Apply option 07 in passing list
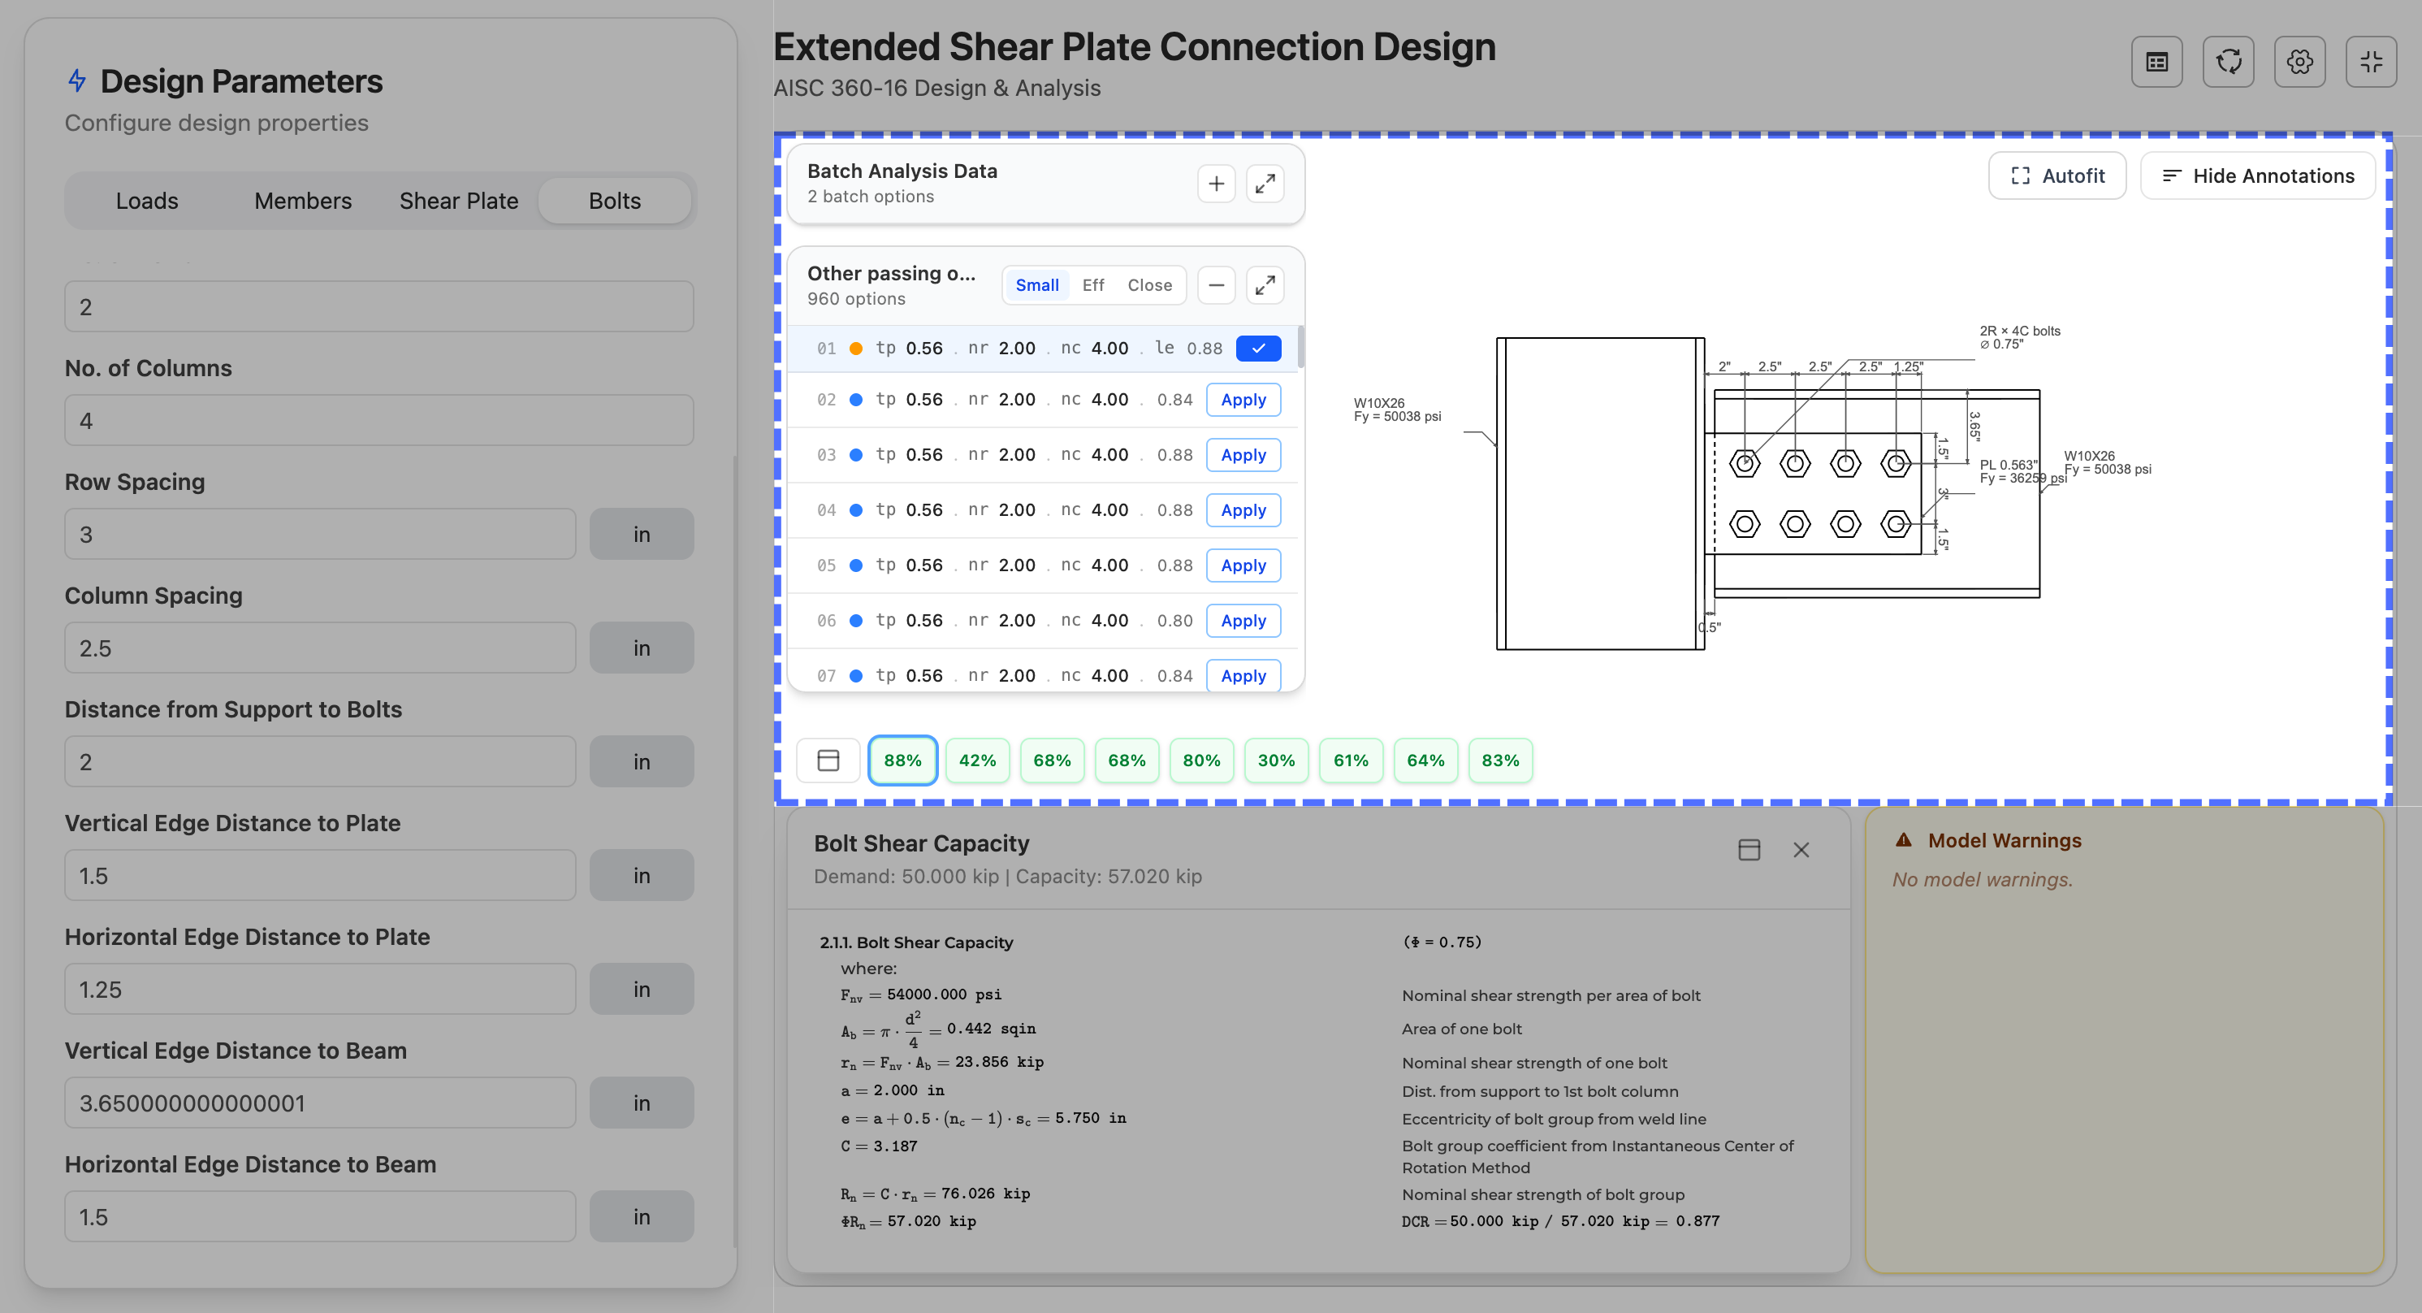This screenshot has height=1313, width=2422. [1243, 675]
